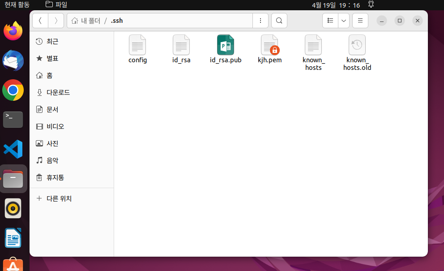Open 다운로드 (Downloads) in sidebar

pyautogui.click(x=72, y=92)
